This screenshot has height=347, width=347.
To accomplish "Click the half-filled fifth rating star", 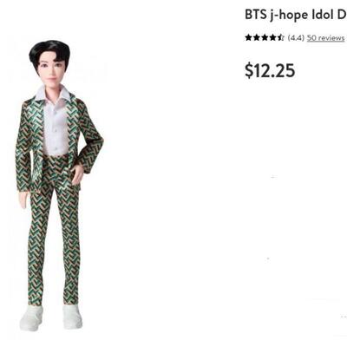I will pyautogui.click(x=280, y=37).
